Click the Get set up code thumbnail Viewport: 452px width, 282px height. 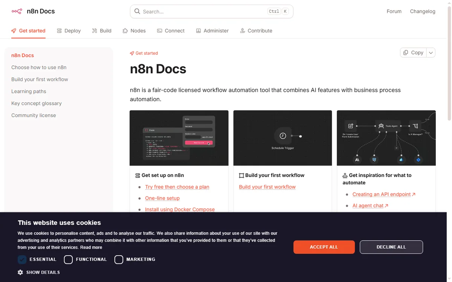[179, 138]
